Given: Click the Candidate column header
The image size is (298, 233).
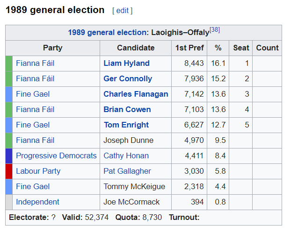Looking at the screenshot, I should [x=136, y=48].
